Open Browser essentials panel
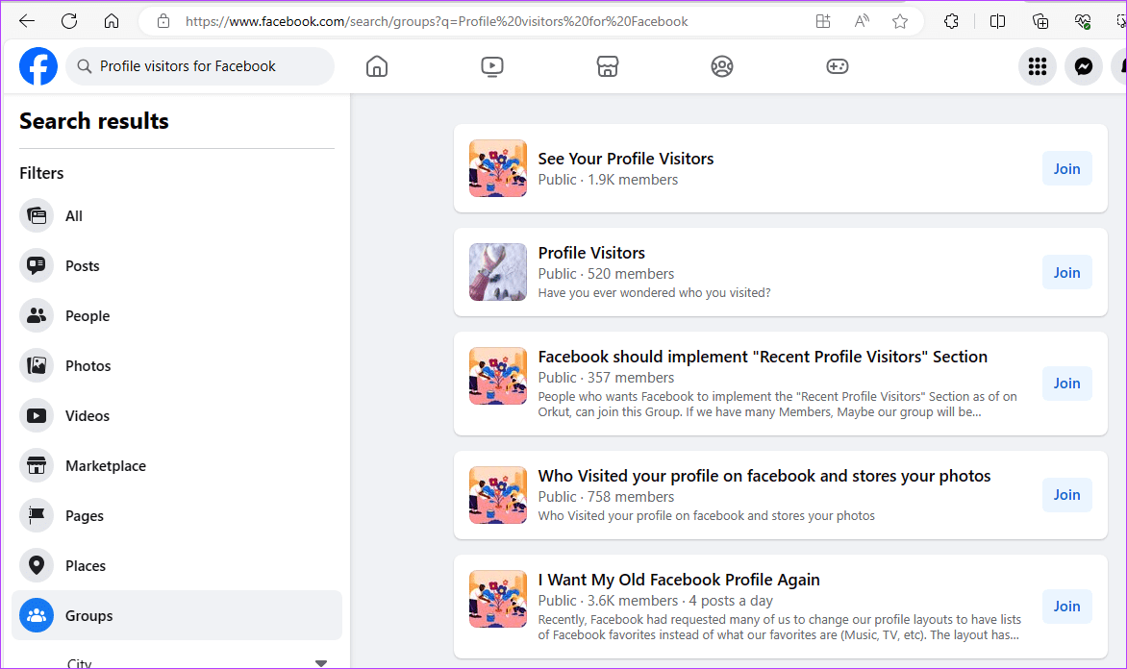The image size is (1127, 669). (x=1083, y=20)
